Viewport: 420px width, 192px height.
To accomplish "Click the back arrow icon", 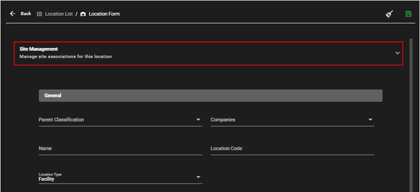I will pos(13,14).
